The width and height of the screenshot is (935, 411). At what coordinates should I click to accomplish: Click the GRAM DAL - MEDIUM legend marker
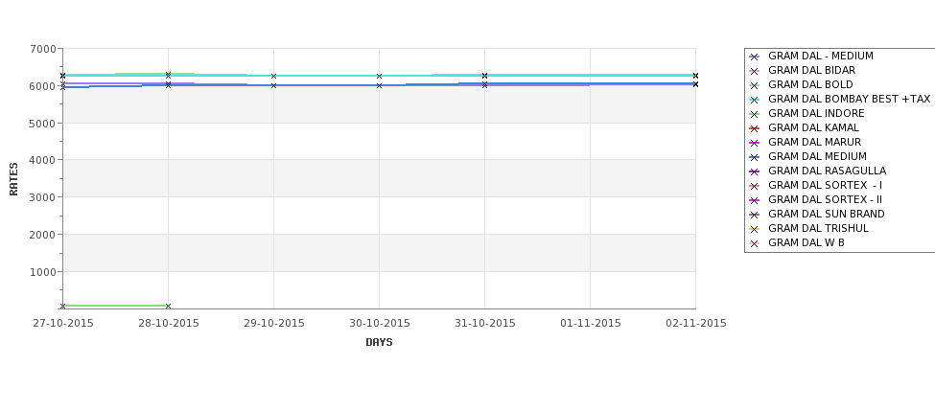coord(754,57)
